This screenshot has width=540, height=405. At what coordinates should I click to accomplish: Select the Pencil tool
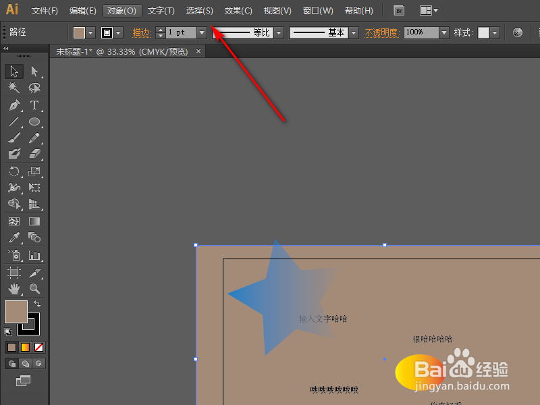tap(34, 138)
